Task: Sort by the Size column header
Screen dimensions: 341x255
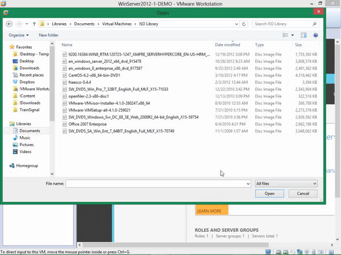Action: pos(298,45)
